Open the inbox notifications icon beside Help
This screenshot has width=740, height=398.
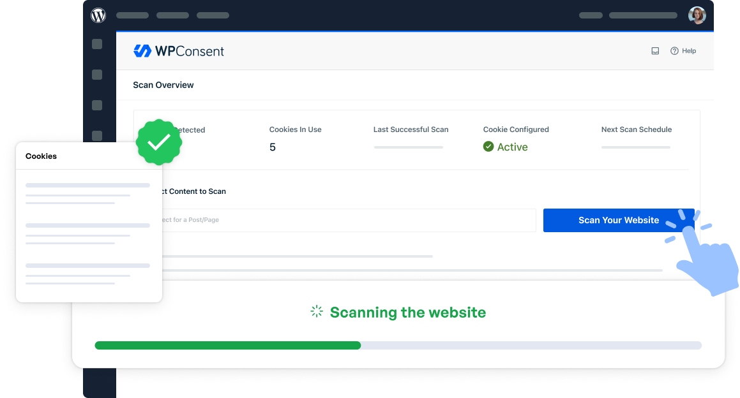[655, 51]
